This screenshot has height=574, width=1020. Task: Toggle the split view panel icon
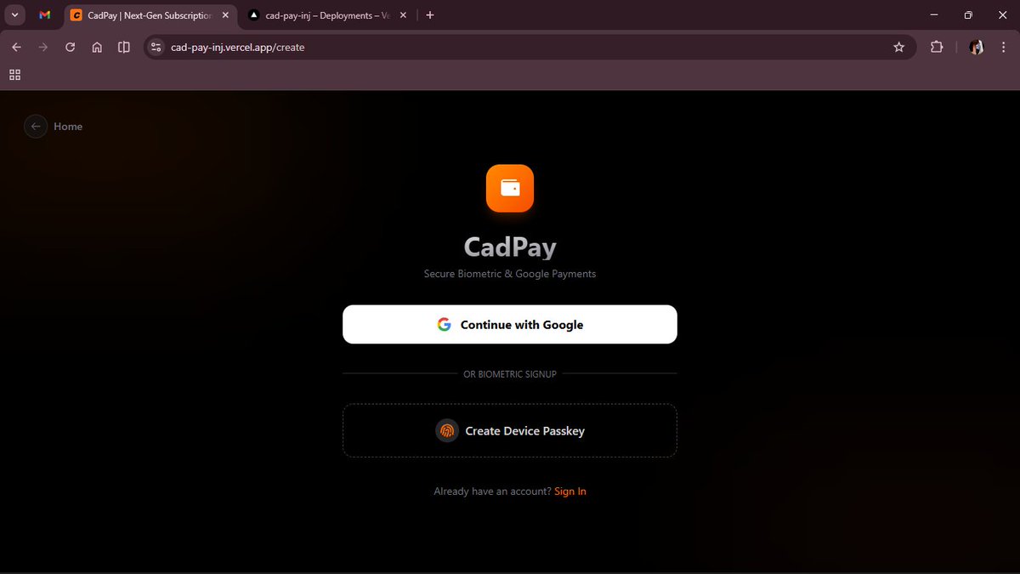point(124,48)
